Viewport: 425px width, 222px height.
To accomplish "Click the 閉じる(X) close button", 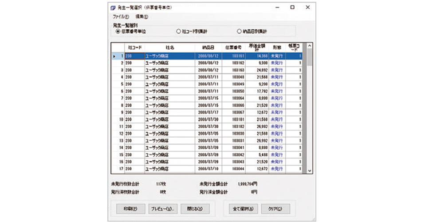I will click(x=195, y=208).
